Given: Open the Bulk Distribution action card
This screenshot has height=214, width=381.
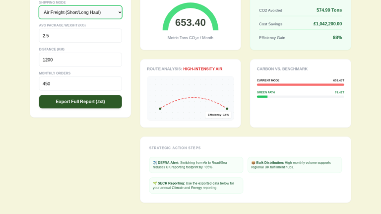Looking at the screenshot, I should [x=295, y=165].
